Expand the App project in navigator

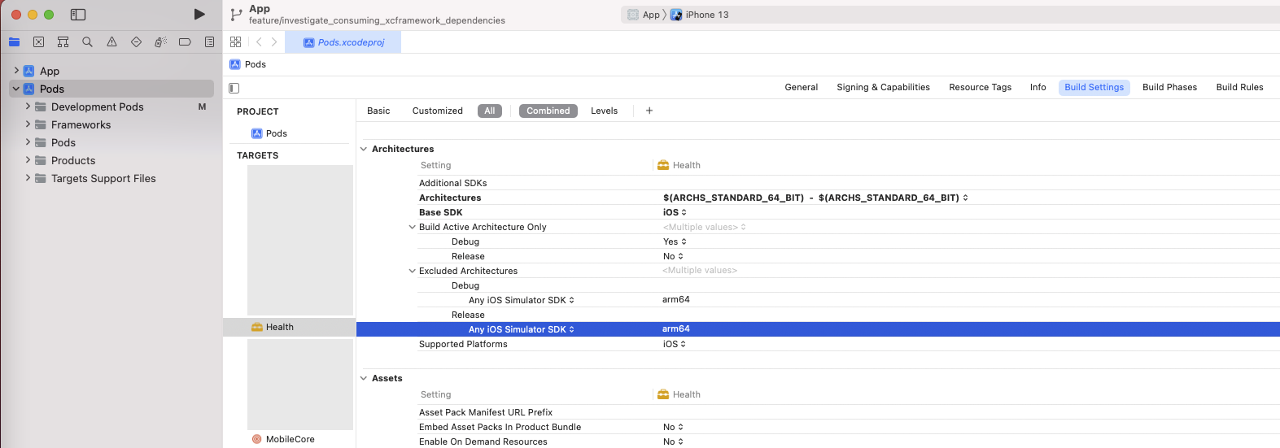[16, 71]
